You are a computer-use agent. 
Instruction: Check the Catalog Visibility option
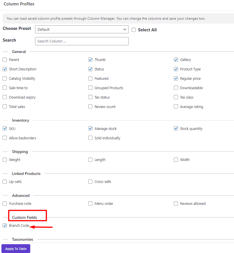[x=5, y=78]
